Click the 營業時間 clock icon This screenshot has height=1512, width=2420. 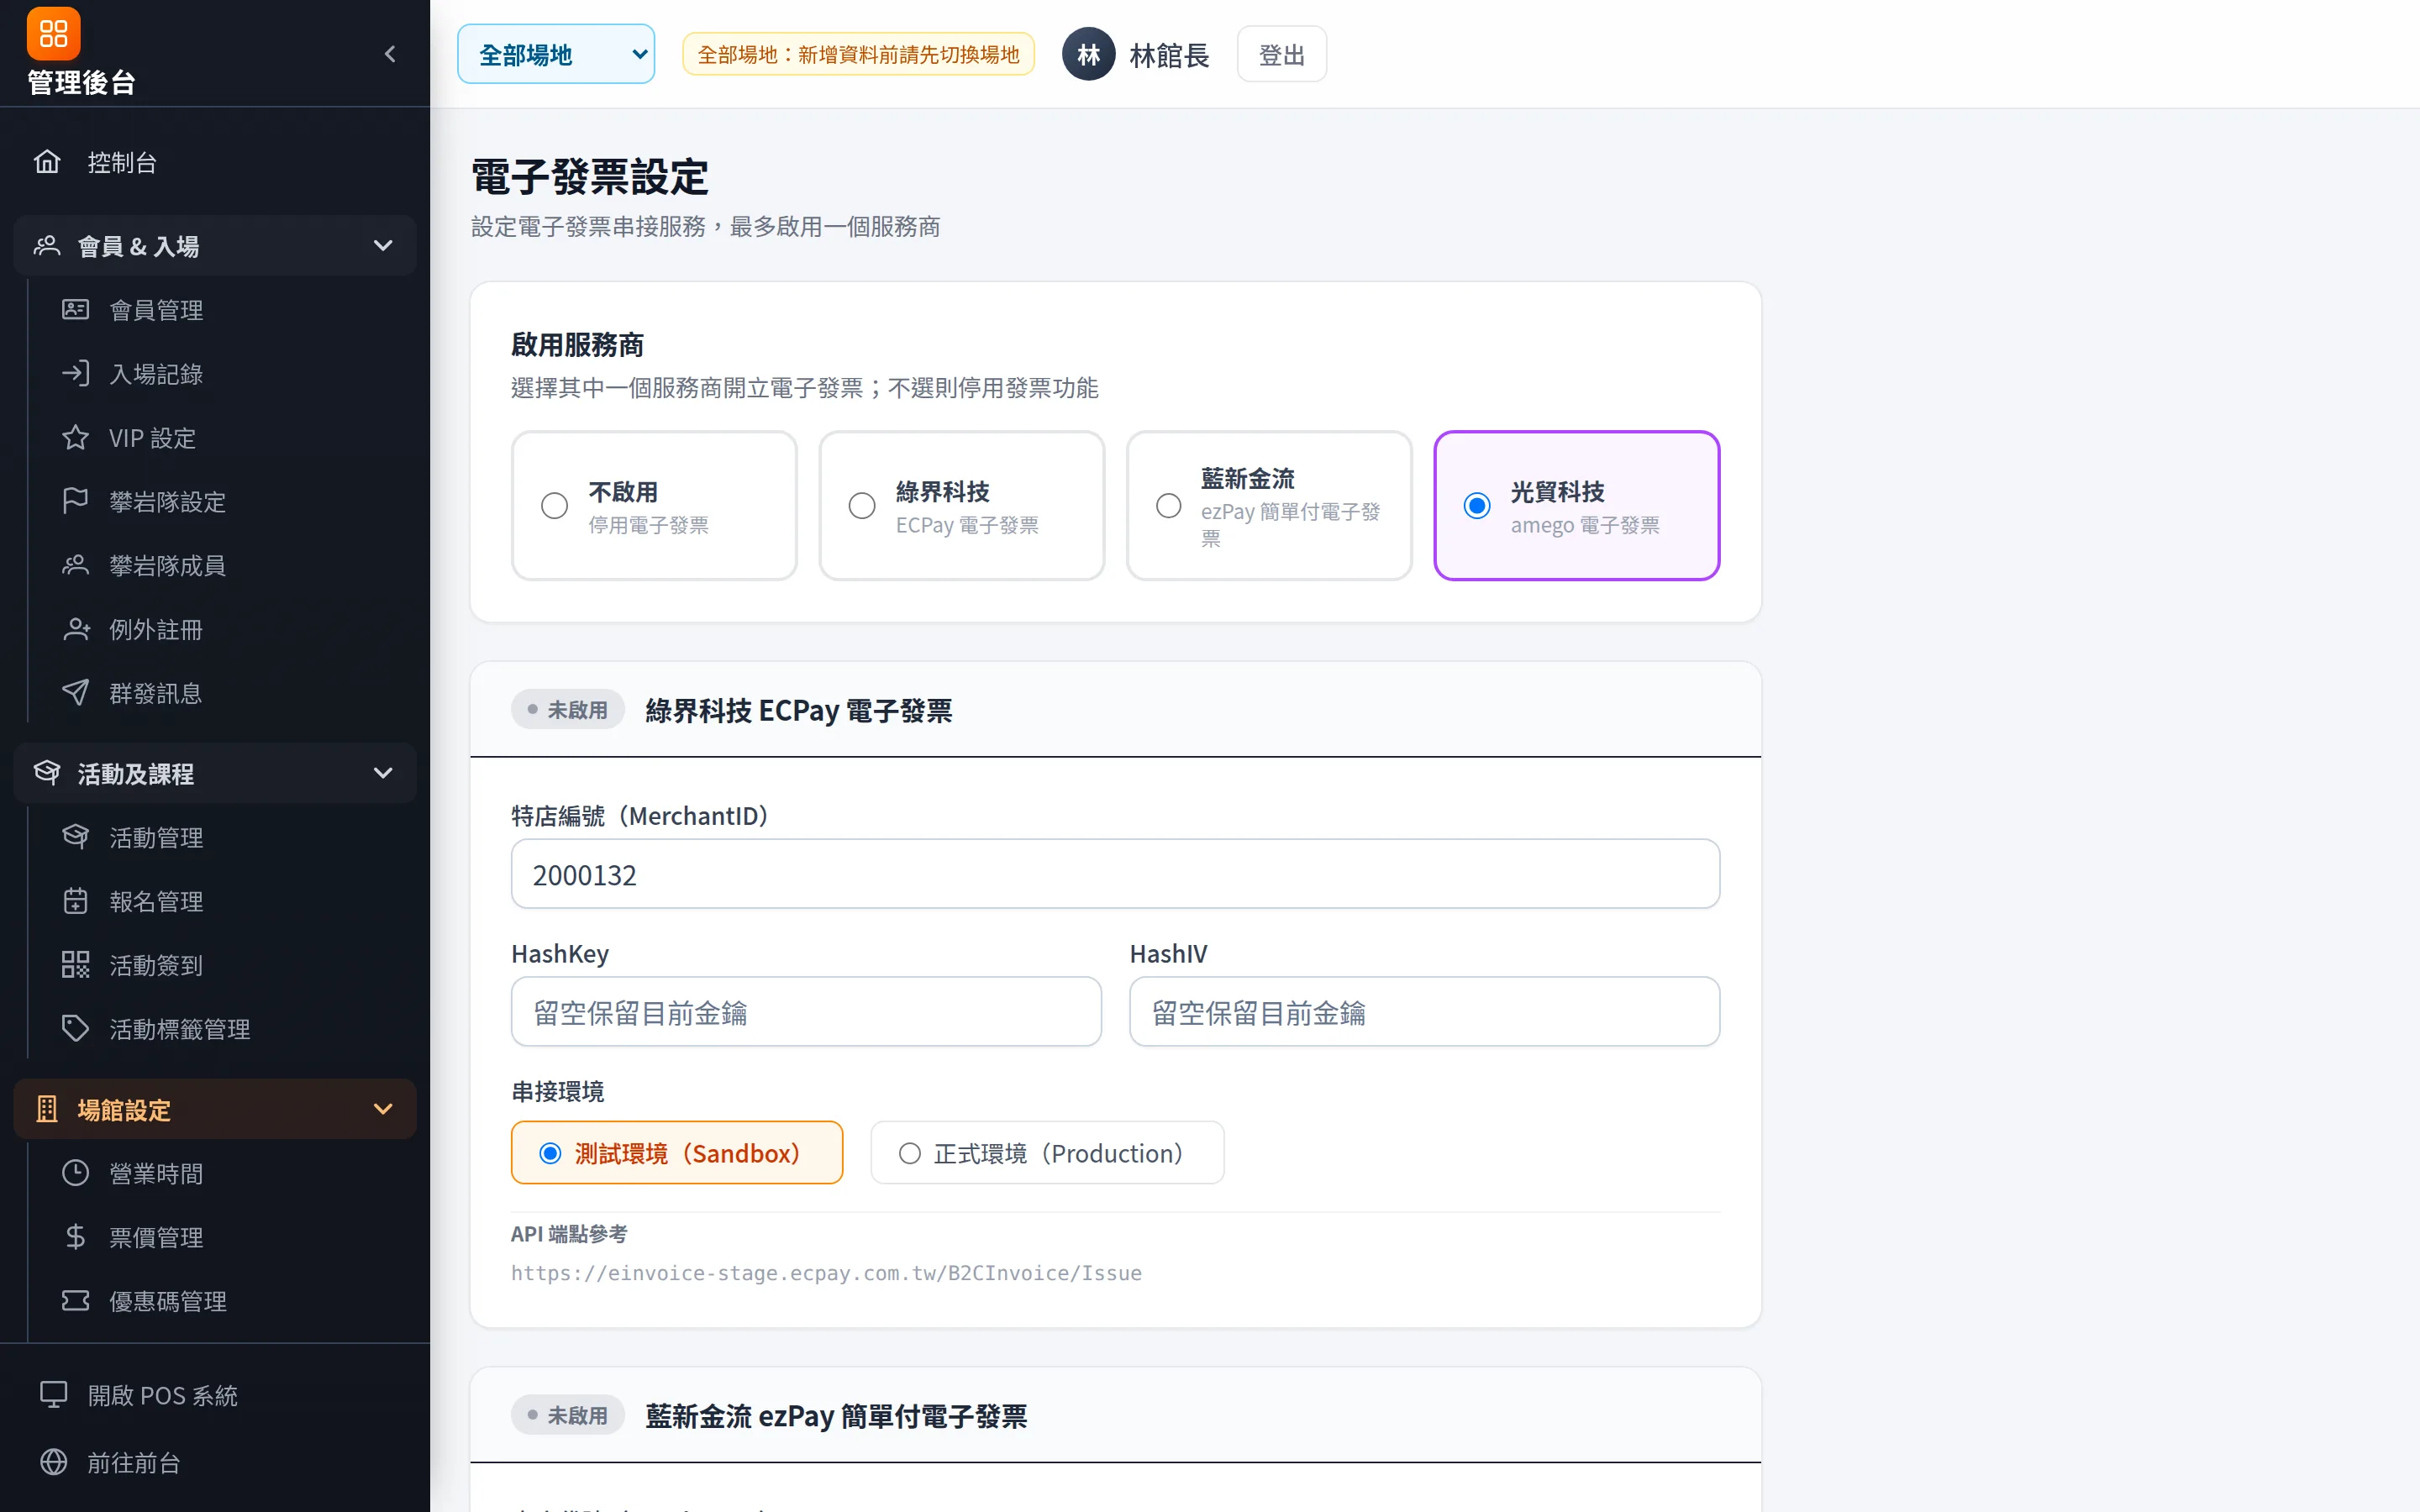click(75, 1173)
